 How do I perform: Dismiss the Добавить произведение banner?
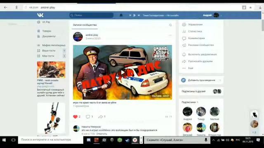click(x=220, y=80)
